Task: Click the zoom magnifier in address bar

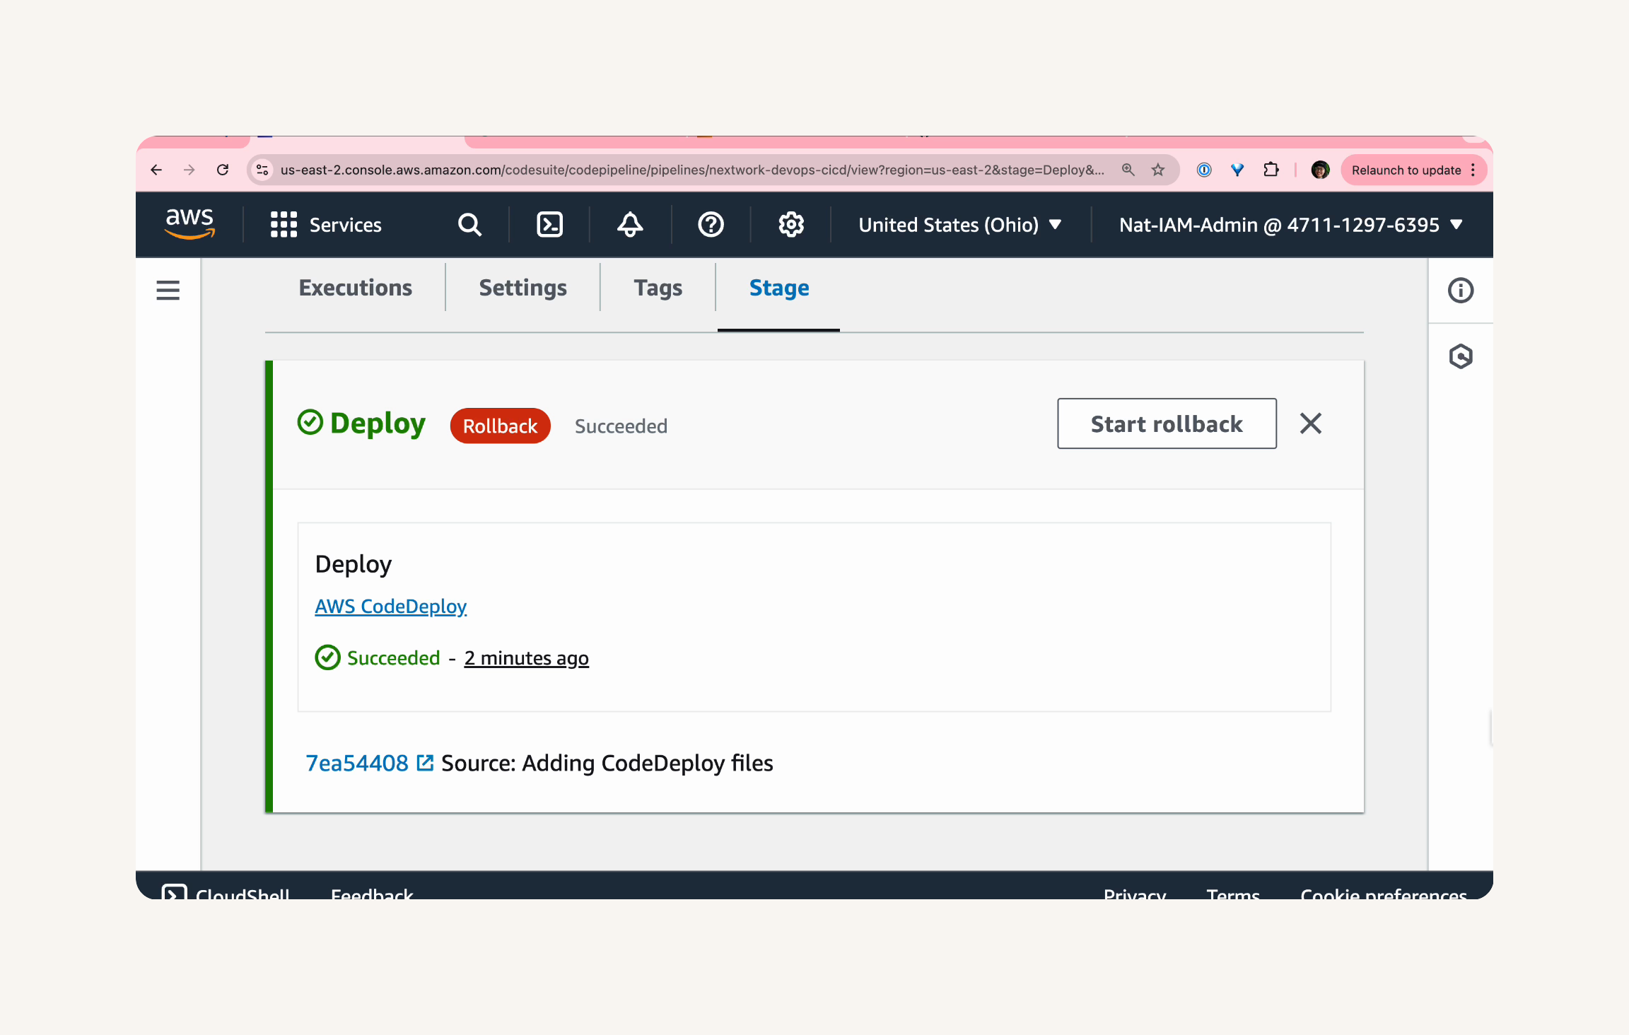Action: [1128, 170]
